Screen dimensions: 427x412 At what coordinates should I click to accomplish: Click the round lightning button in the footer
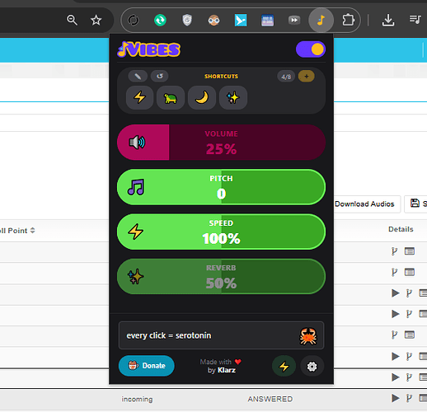pyautogui.click(x=284, y=366)
